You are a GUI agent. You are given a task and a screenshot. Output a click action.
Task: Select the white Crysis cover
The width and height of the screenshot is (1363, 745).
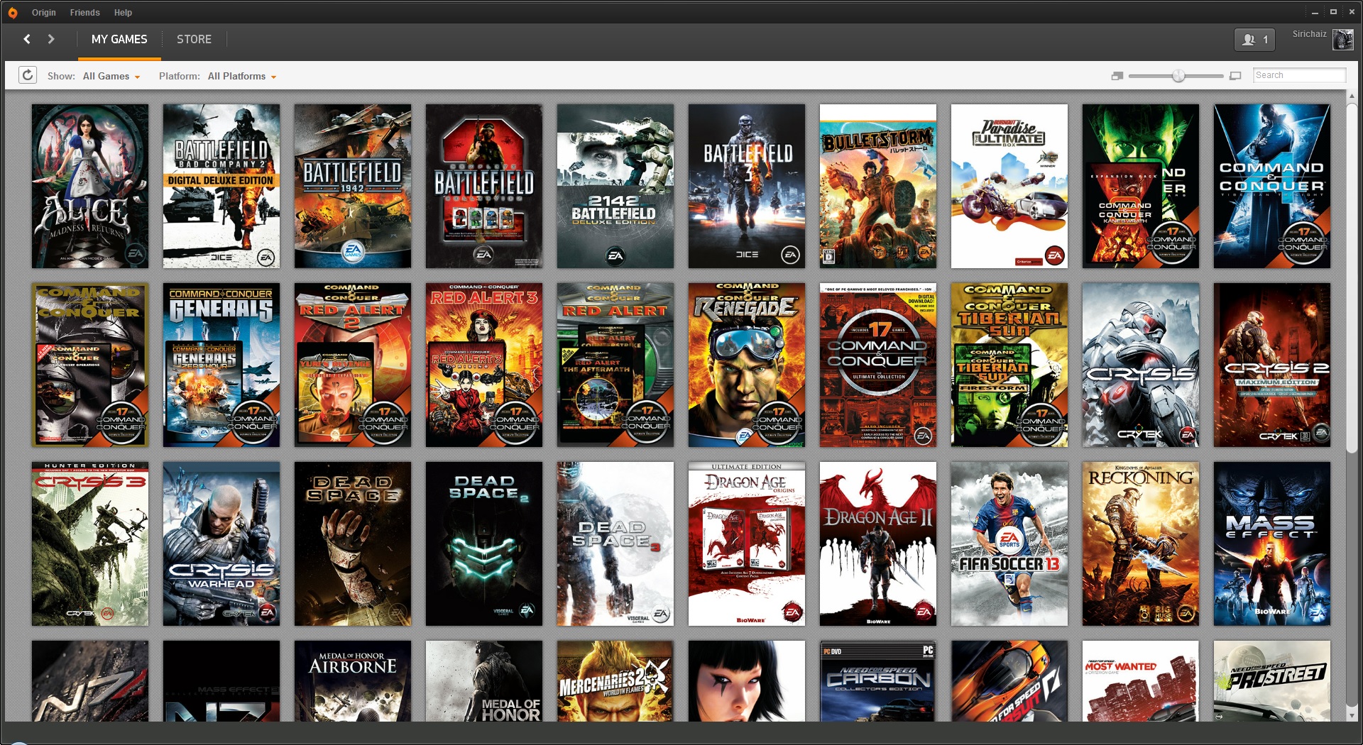pyautogui.click(x=1141, y=365)
